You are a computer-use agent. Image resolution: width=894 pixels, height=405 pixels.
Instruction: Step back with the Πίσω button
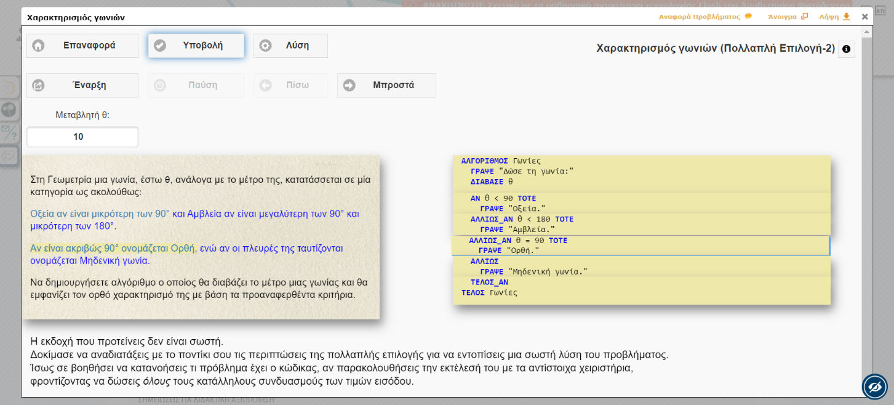(x=290, y=86)
